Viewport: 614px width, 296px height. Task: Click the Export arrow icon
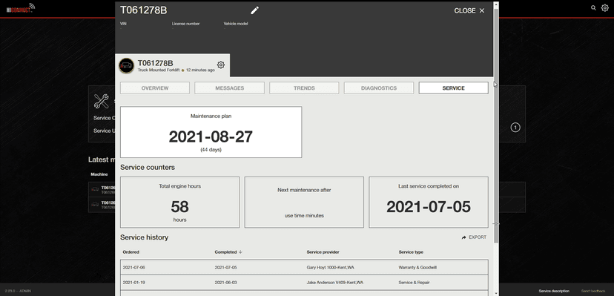(463, 237)
